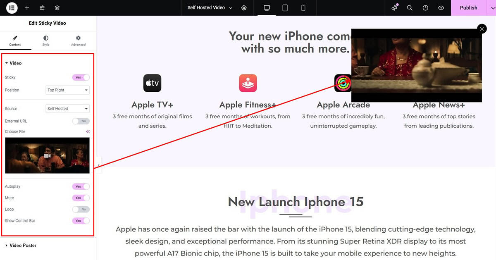Turn on the Loop toggle
Viewport: 496px width, 260px height.
pos(81,209)
